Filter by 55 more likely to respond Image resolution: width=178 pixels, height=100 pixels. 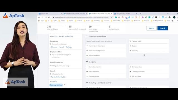pos(77,28)
